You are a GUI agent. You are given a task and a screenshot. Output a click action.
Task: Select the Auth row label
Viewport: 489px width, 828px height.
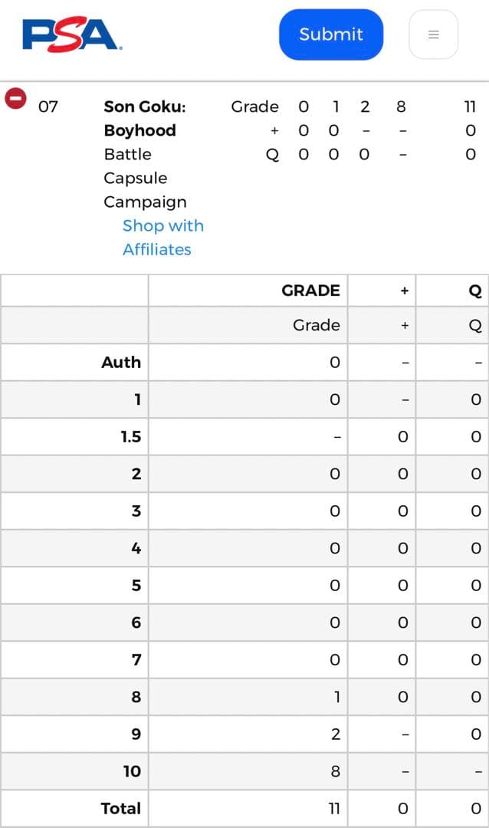(121, 362)
